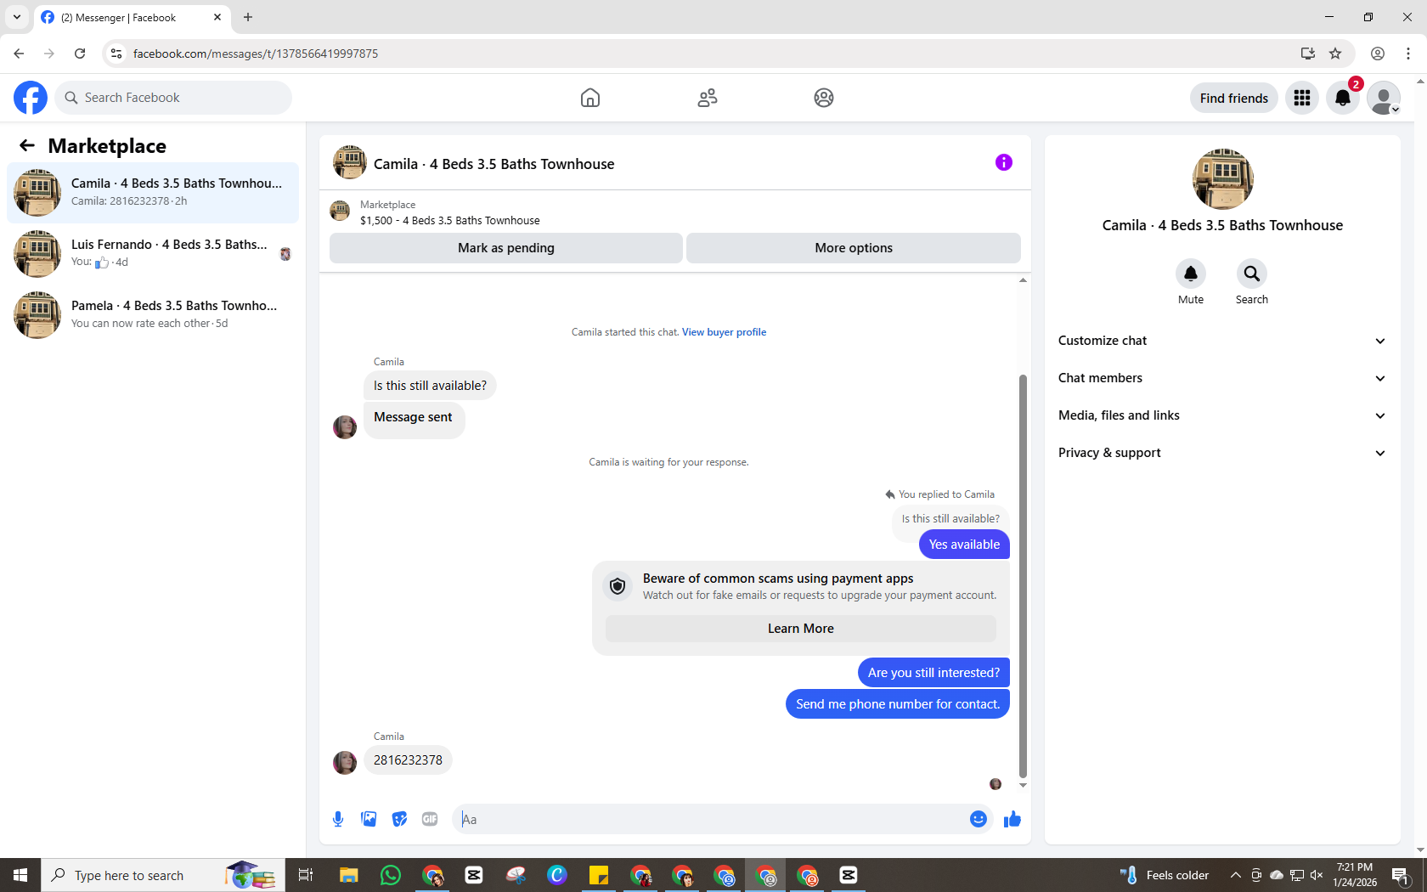This screenshot has height=892, width=1427.
Task: Open the Chrome three-dot menu
Action: coord(1408,54)
